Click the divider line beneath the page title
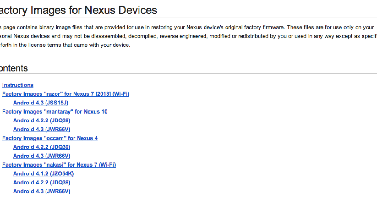377x197 pixels. pos(188,17)
